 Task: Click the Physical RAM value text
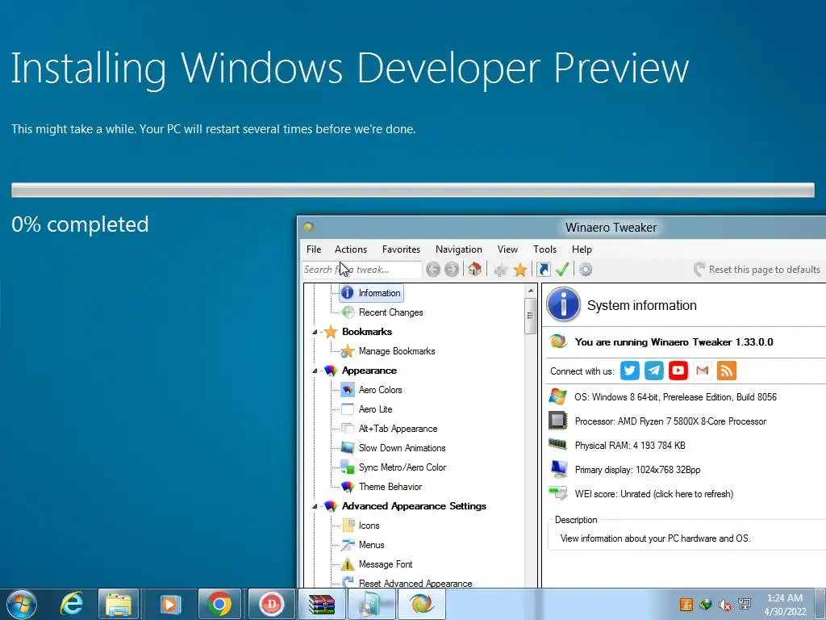[630, 446]
